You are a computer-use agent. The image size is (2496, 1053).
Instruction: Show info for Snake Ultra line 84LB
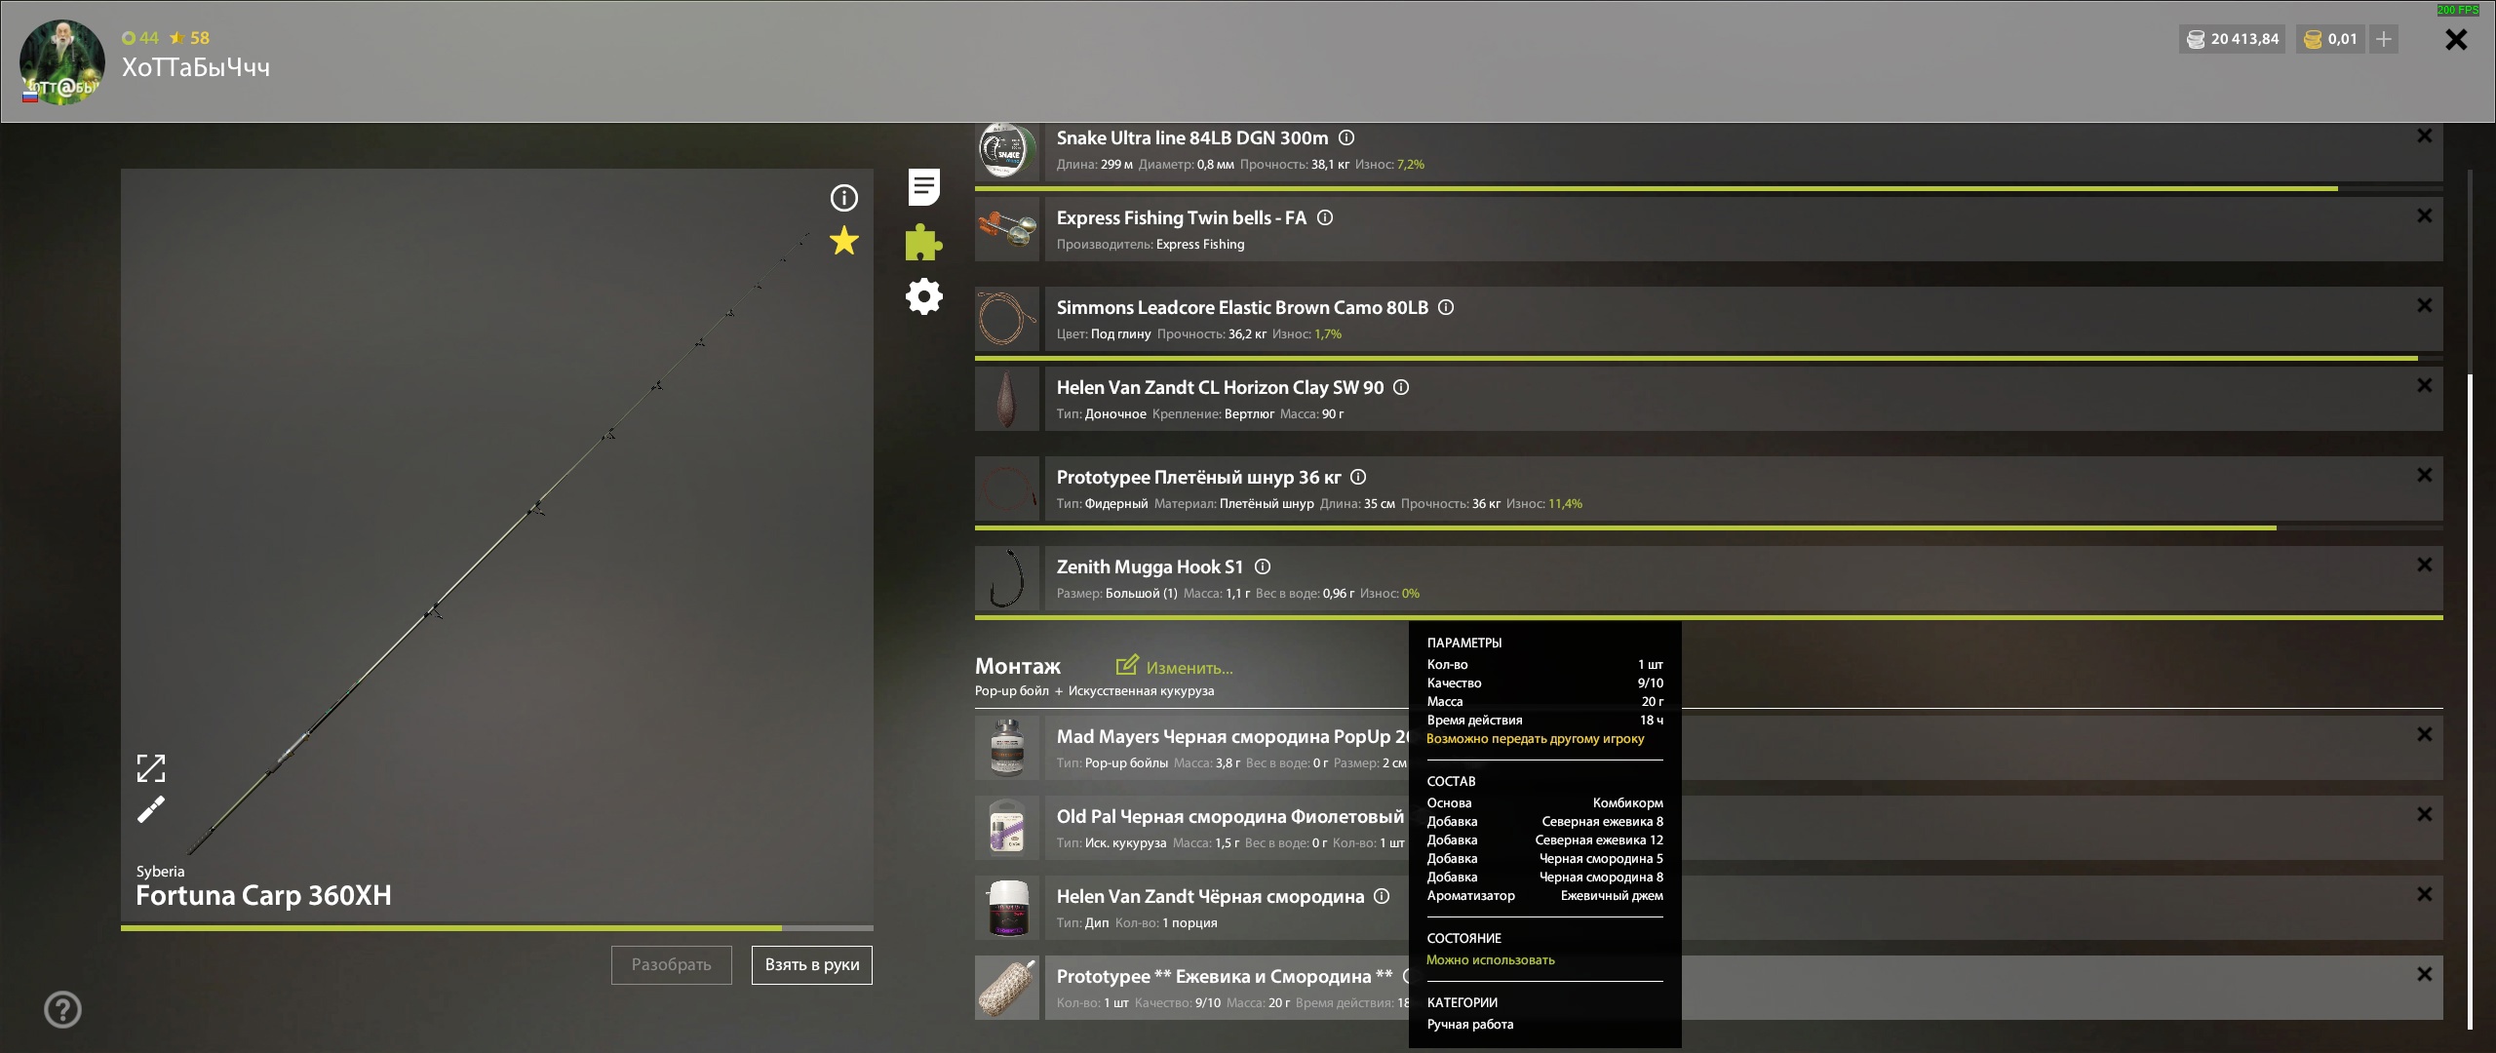point(1346,137)
